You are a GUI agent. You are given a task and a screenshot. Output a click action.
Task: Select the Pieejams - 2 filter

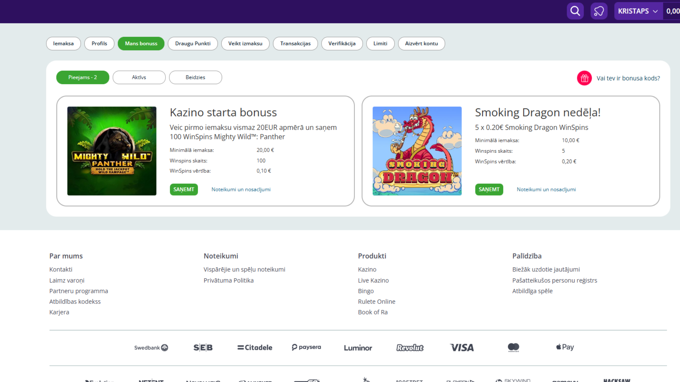coord(83,77)
